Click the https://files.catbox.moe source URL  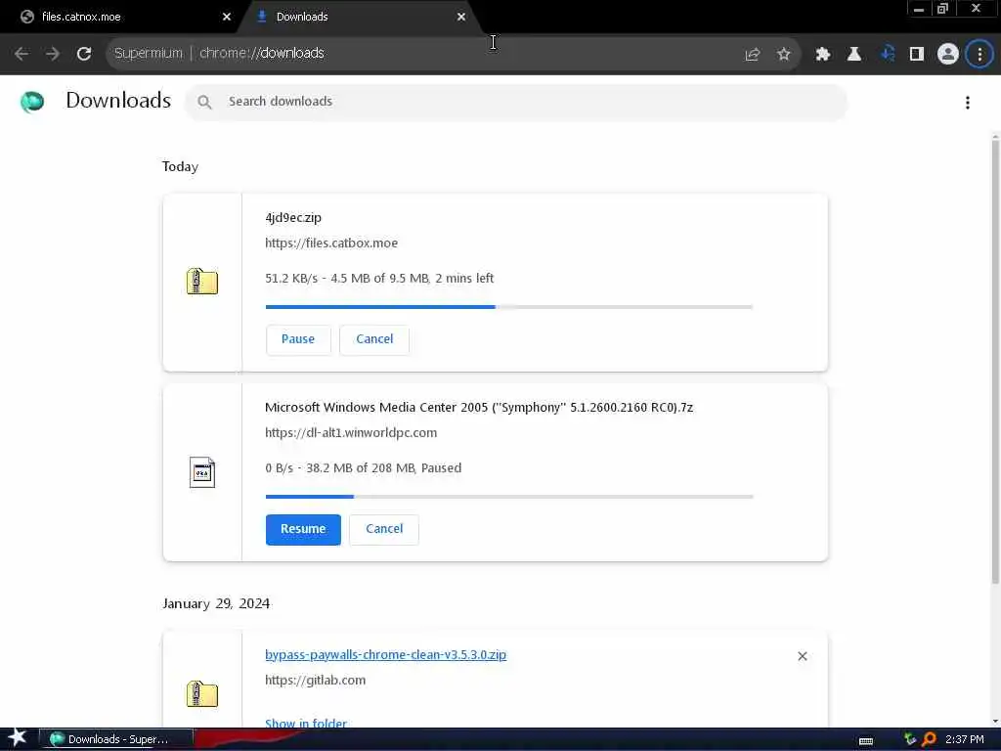point(331,243)
